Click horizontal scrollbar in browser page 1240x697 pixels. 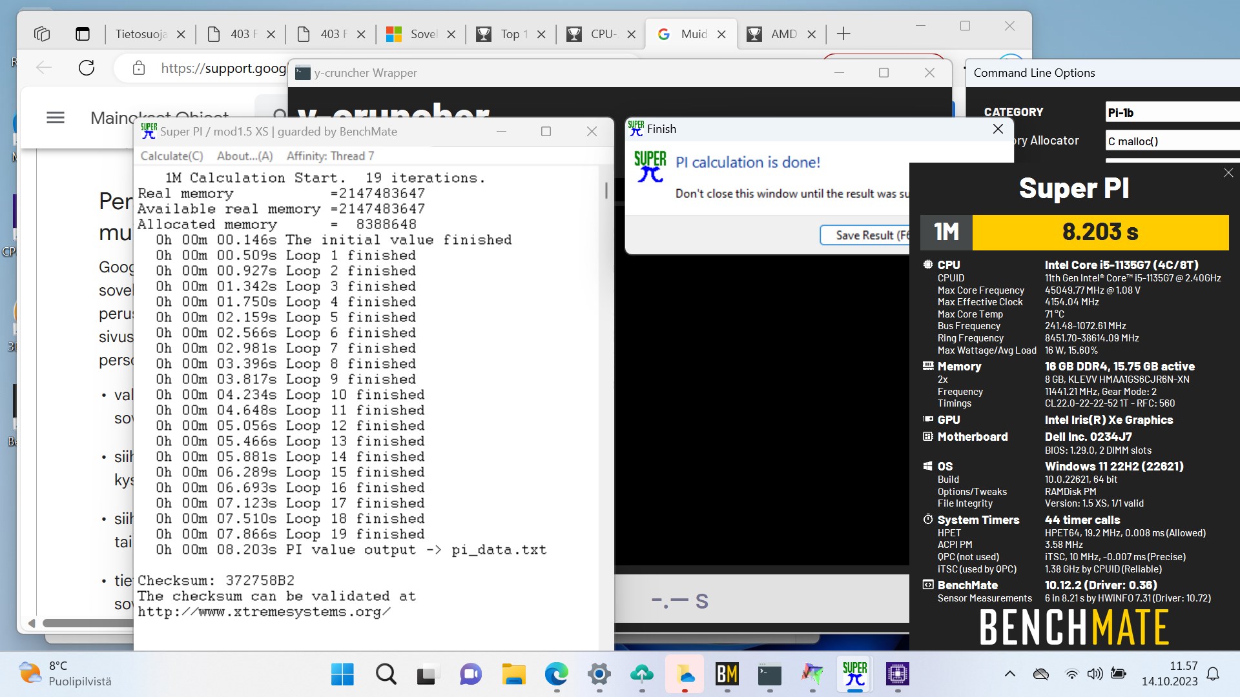click(x=87, y=623)
